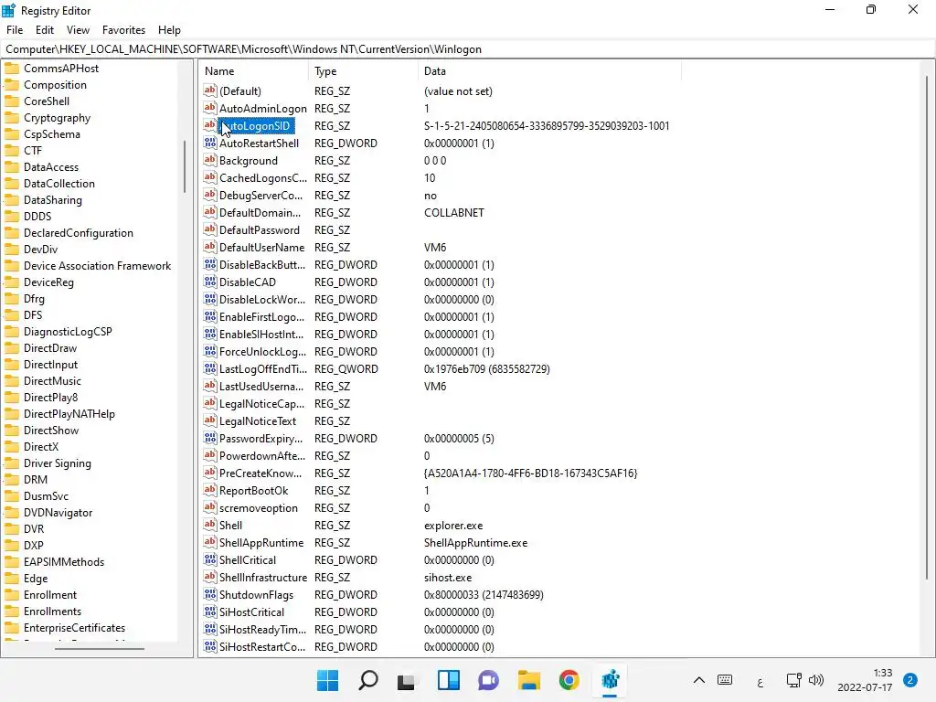The width and height of the screenshot is (936, 702).
Task: Select the scremoveoption value
Action: pyautogui.click(x=259, y=508)
